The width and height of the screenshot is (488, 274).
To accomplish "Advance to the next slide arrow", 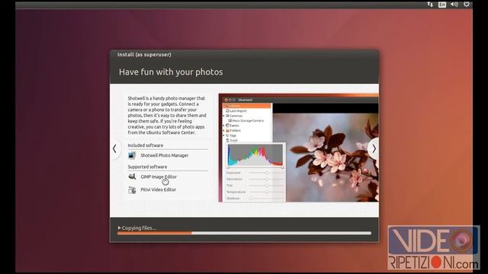I will (x=374, y=149).
